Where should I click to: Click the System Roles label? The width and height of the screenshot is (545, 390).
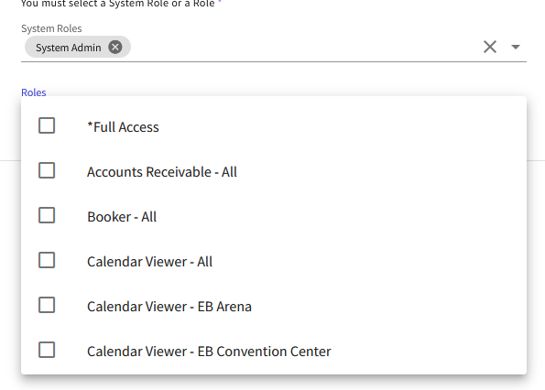pos(51,28)
